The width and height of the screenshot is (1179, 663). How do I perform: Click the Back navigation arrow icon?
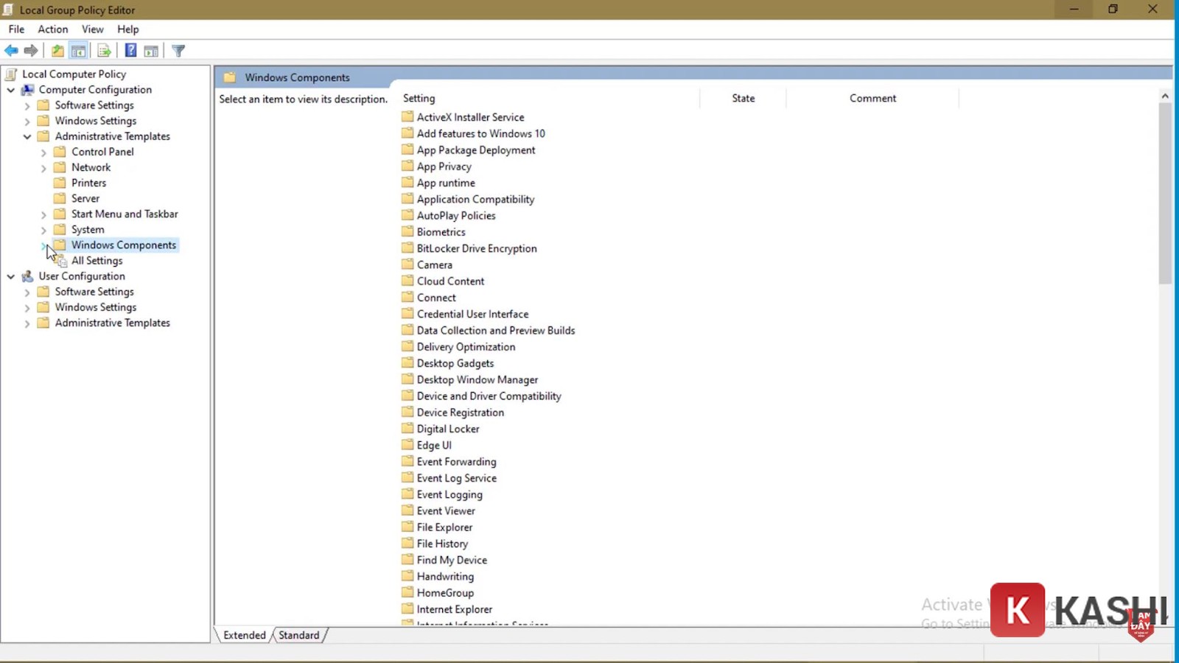click(x=11, y=50)
